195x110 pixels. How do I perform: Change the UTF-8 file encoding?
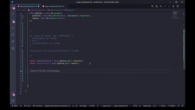click(135, 106)
